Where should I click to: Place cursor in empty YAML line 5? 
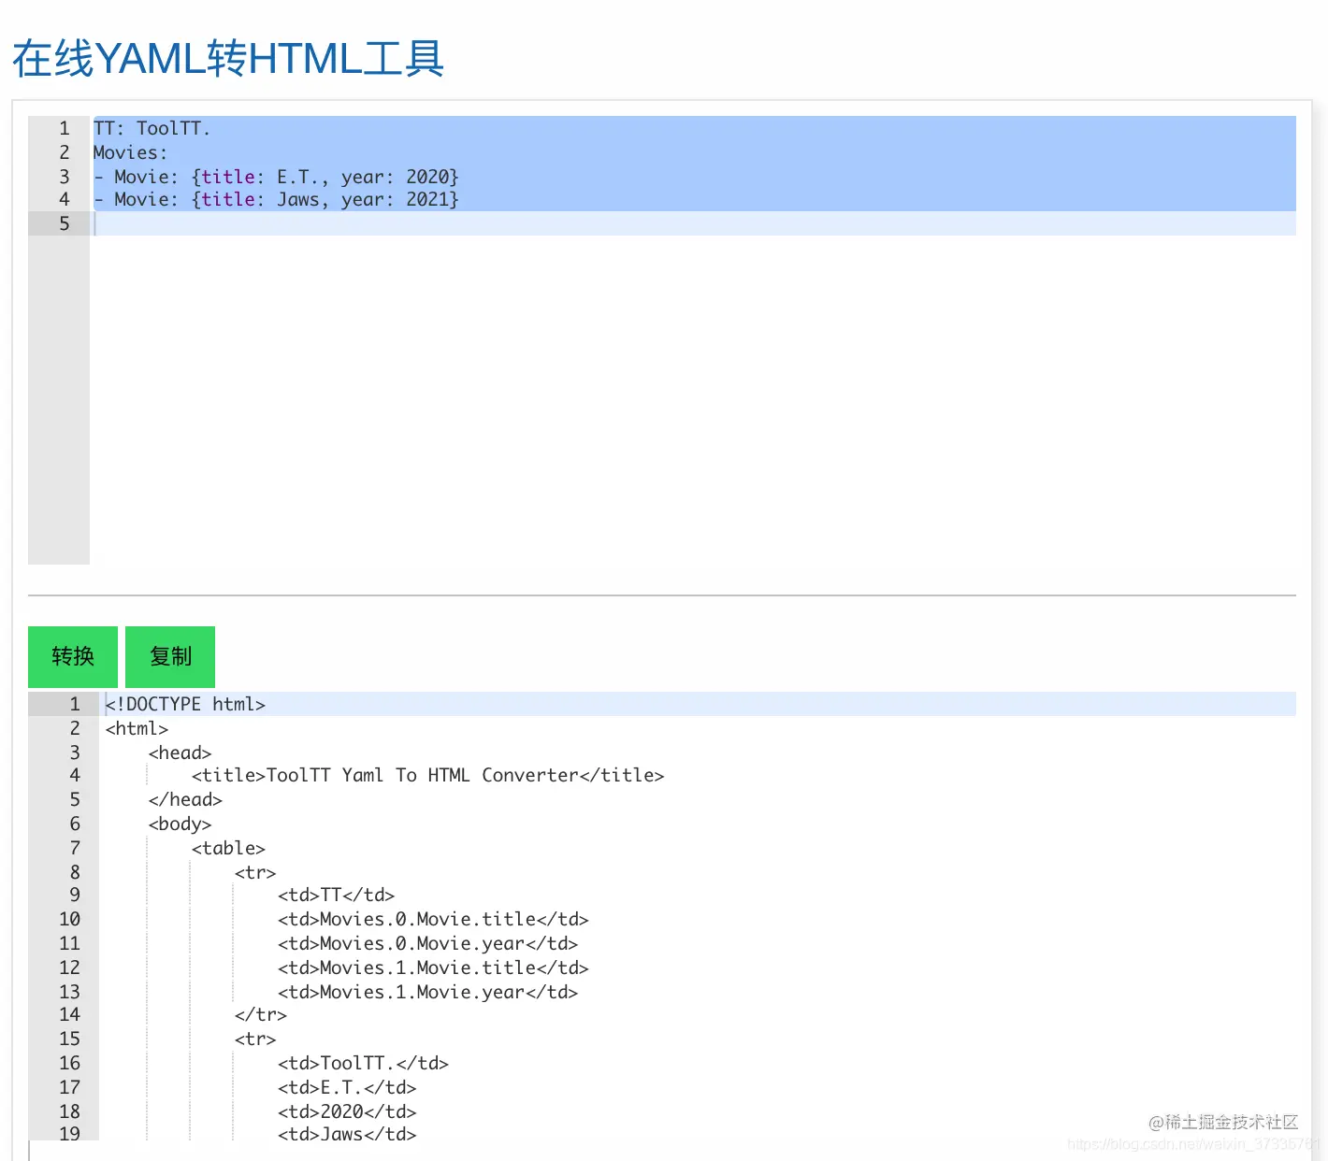(694, 223)
